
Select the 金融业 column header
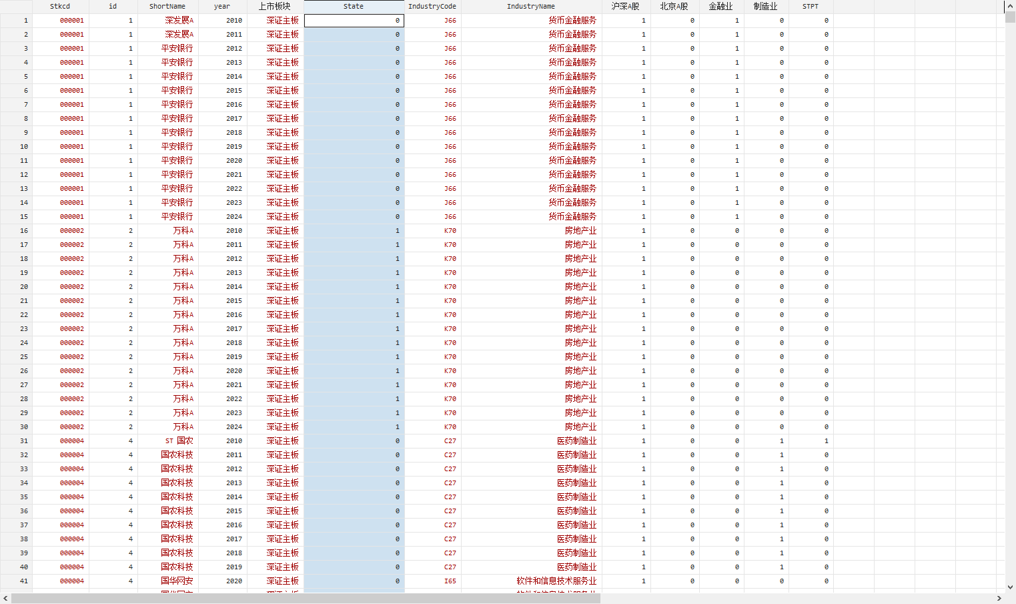point(720,7)
